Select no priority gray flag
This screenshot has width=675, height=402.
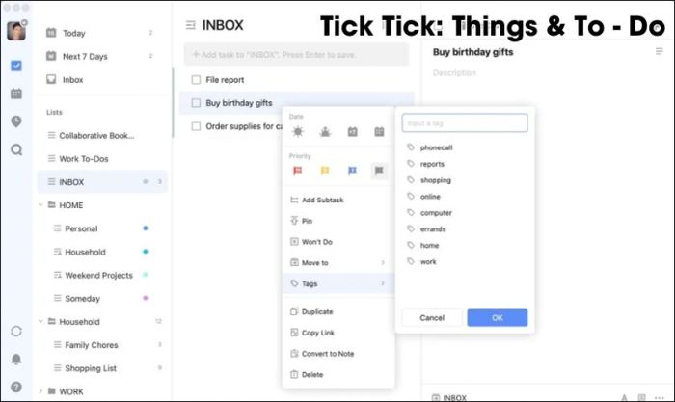click(379, 171)
